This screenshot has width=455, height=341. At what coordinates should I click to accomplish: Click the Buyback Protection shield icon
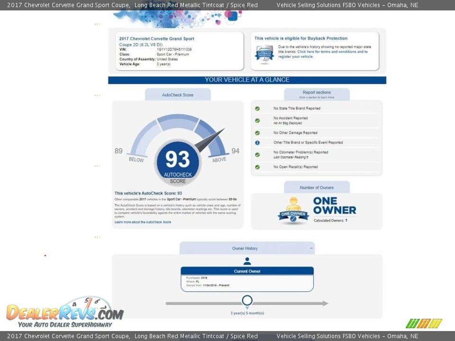(x=264, y=53)
